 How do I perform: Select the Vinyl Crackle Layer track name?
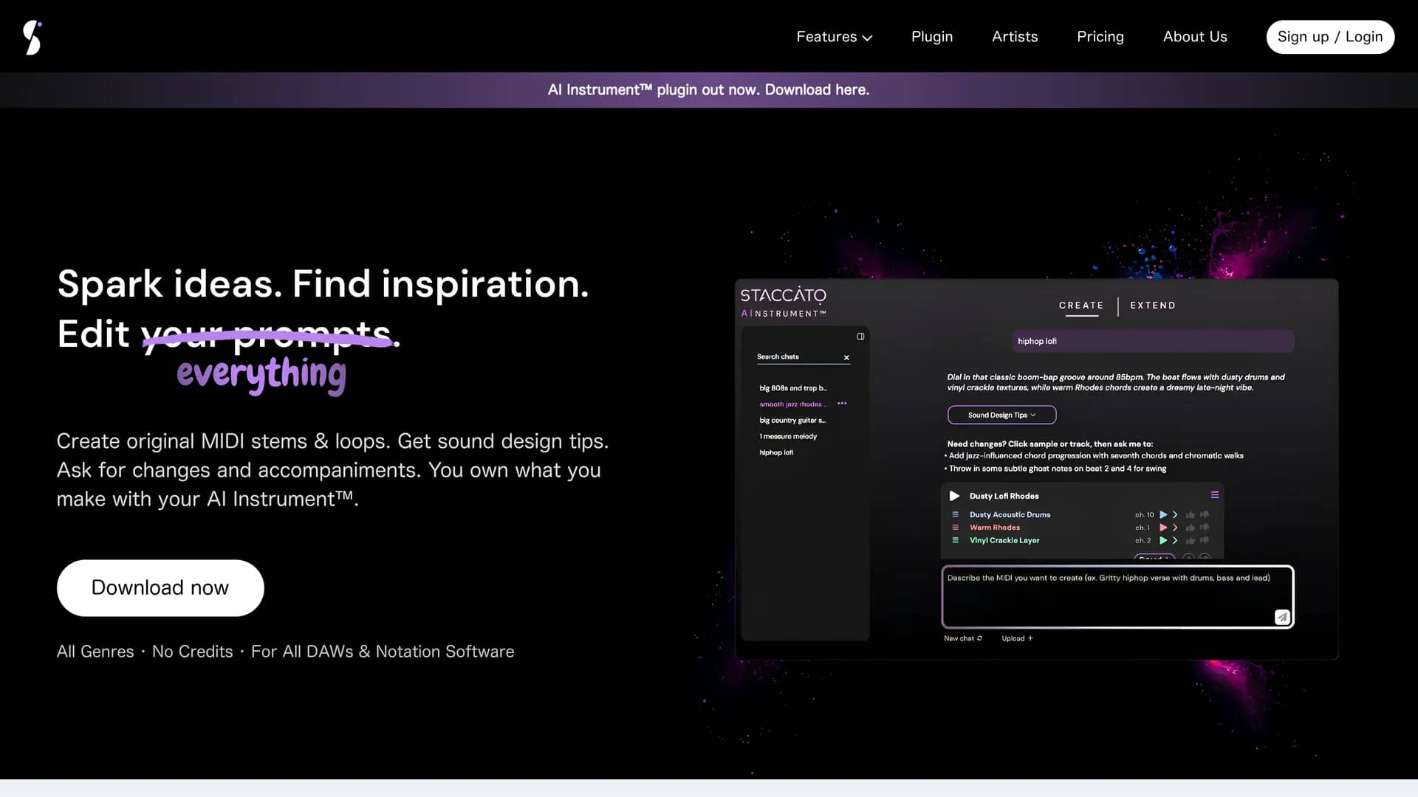pyautogui.click(x=1004, y=541)
